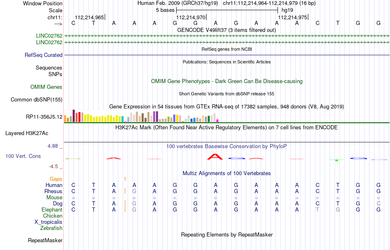
Task: Click the RepeatMasker track label
Action: click(45, 240)
